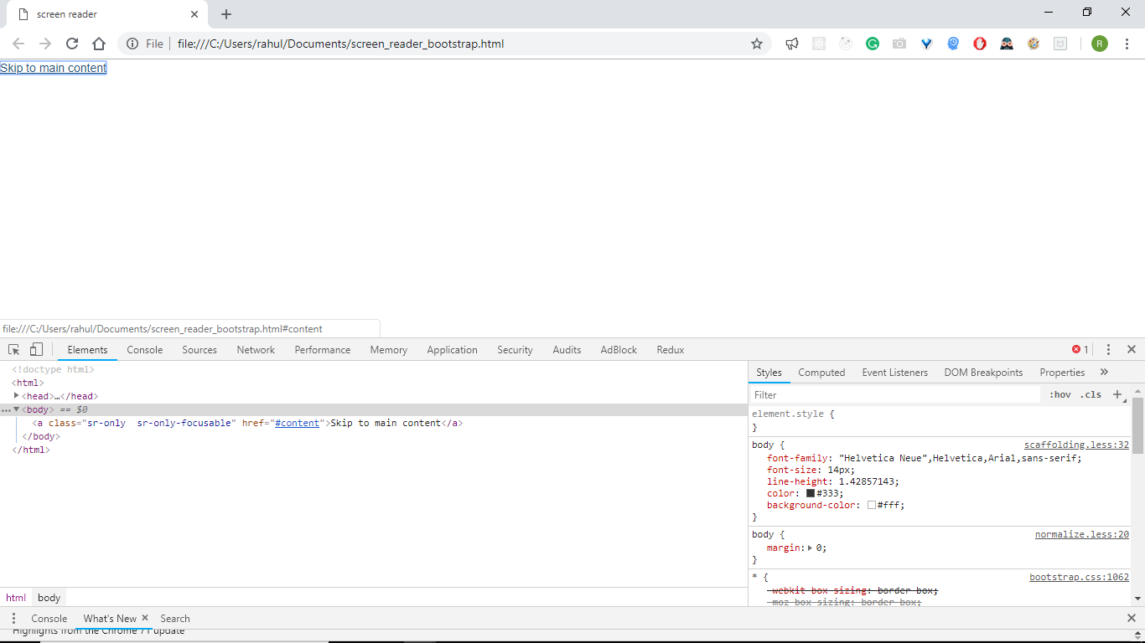1145x643 pixels.
Task: Open the DevTools three-dot customize menu
Action: coord(1108,350)
